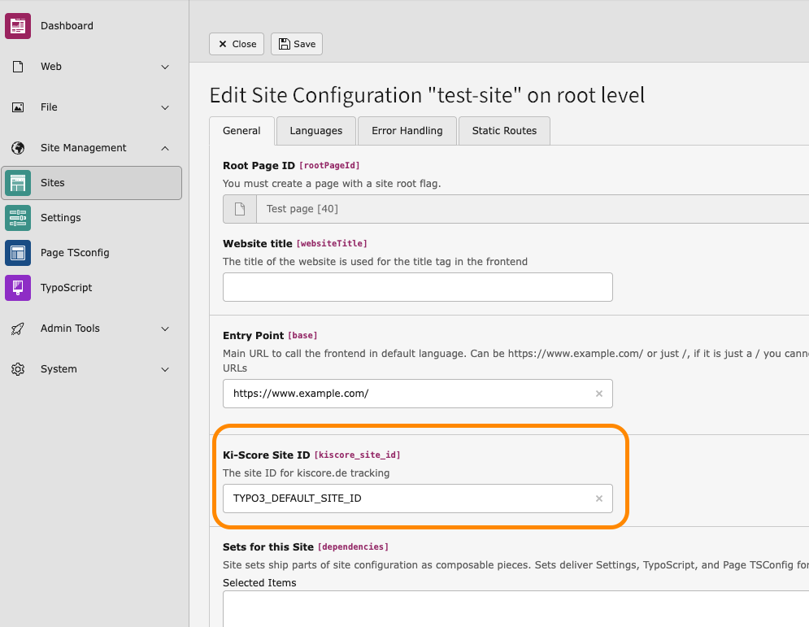Open the Settings module icon
Image resolution: width=809 pixels, height=627 pixels.
(x=17, y=218)
